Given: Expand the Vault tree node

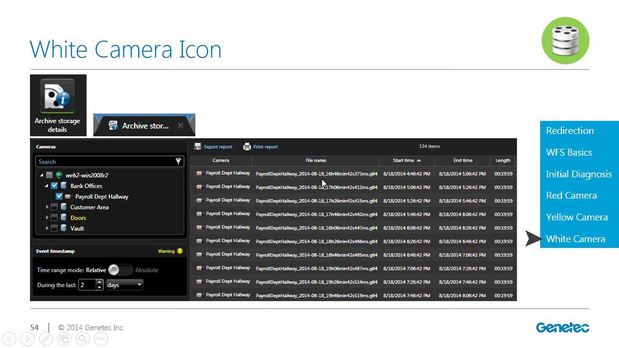Looking at the screenshot, I should 47,228.
